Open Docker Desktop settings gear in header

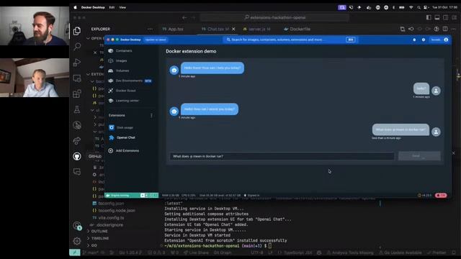(424, 40)
